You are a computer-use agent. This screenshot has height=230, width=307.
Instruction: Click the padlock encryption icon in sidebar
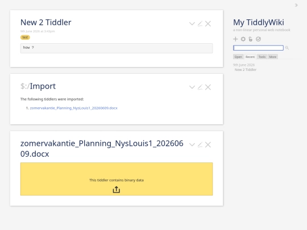click(x=251, y=39)
